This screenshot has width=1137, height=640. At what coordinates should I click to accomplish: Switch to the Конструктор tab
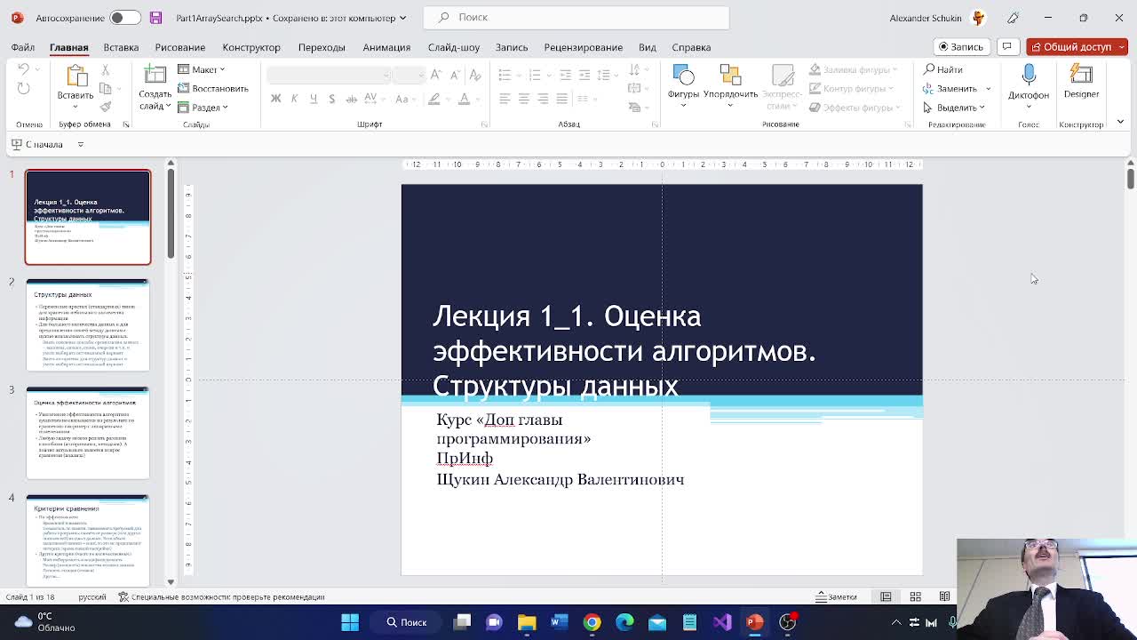click(251, 47)
